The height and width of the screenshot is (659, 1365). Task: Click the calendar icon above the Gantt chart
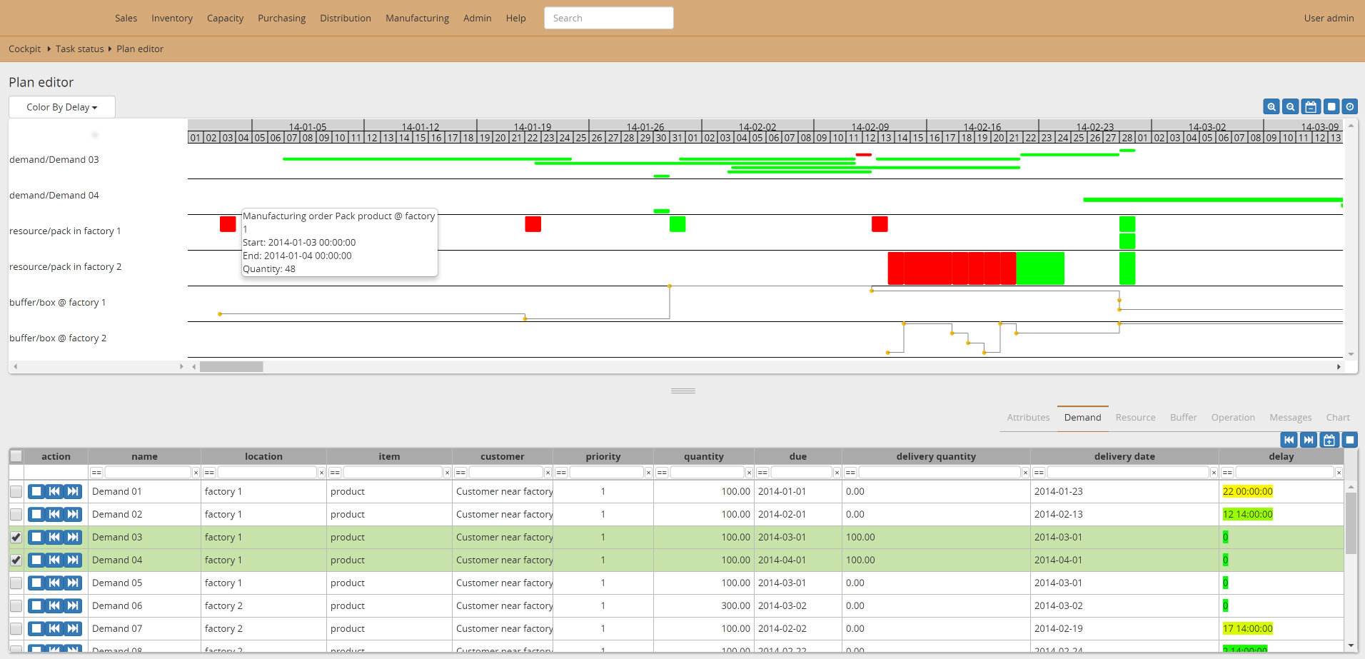1310,106
